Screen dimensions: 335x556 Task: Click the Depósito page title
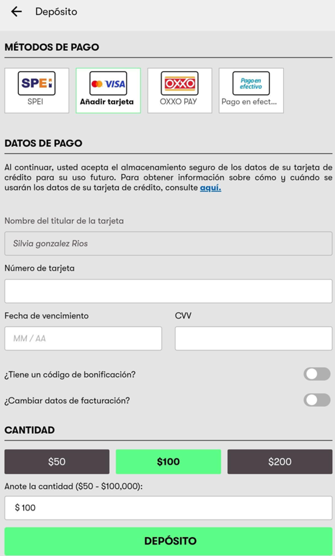(x=56, y=11)
